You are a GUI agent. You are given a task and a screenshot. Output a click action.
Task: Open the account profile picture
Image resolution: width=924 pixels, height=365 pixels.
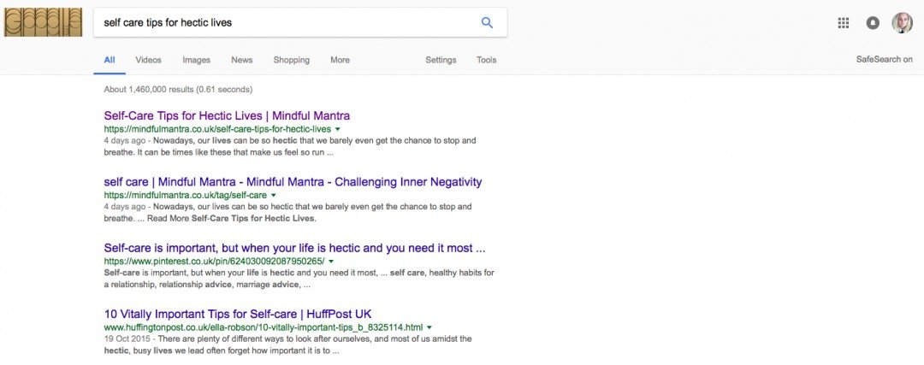point(903,23)
